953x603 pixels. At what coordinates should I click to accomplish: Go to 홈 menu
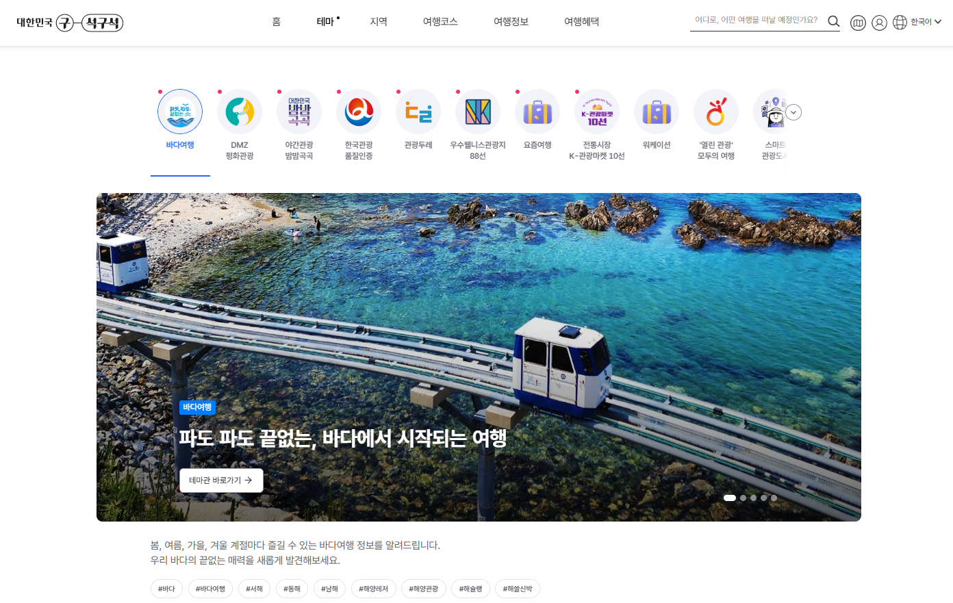277,22
